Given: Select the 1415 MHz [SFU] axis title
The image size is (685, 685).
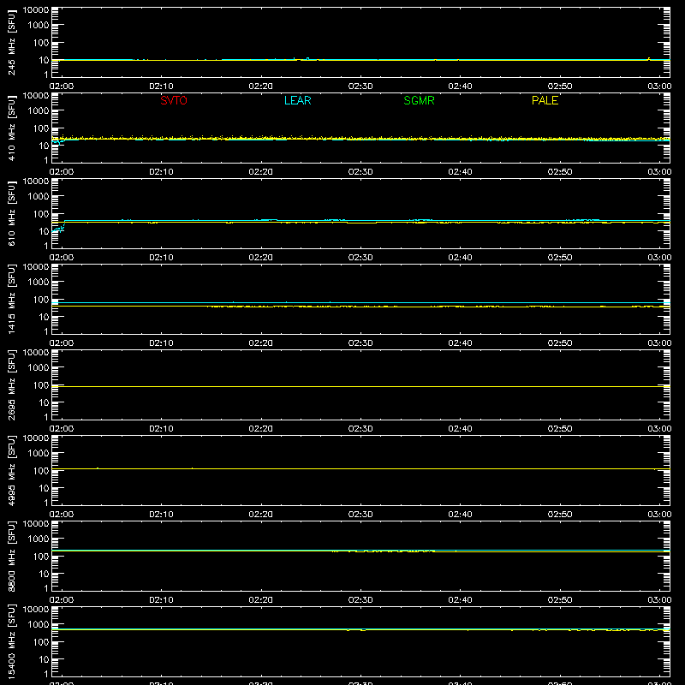Looking at the screenshot, I should [x=11, y=299].
